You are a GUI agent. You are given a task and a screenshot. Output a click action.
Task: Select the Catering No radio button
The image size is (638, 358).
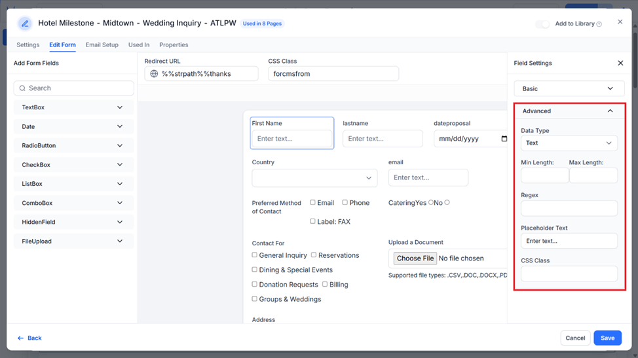coord(447,202)
